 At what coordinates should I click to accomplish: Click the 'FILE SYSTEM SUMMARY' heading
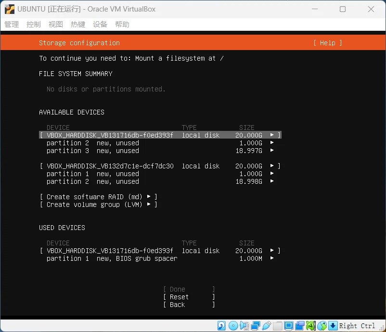[76, 74]
